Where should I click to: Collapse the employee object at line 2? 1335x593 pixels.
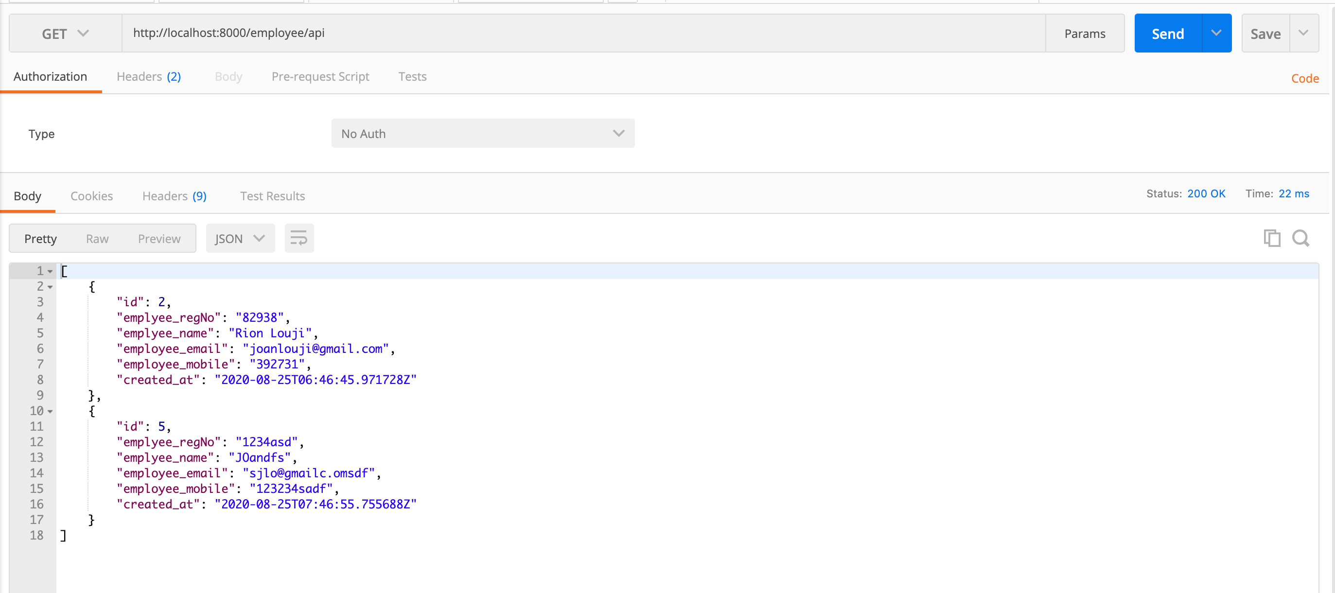coord(50,286)
